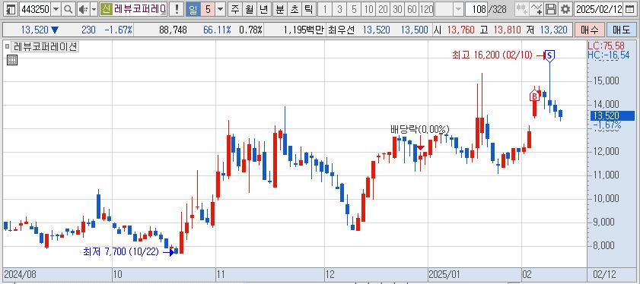Screen dimensions: 640x284
Task: Click the high price 13,810
Action: [507, 30]
